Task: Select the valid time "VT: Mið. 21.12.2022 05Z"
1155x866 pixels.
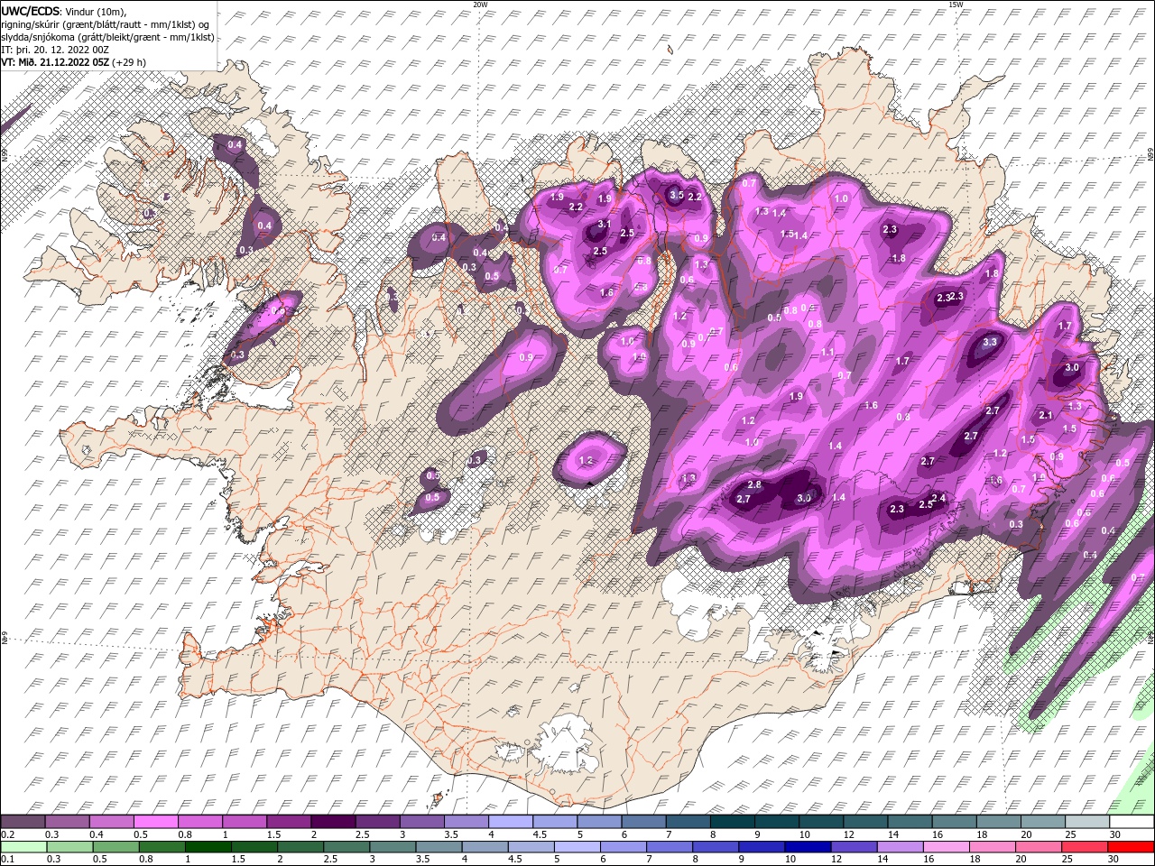Action: [54, 62]
